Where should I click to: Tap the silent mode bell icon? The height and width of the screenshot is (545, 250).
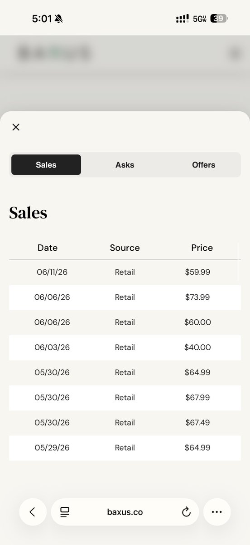58,19
